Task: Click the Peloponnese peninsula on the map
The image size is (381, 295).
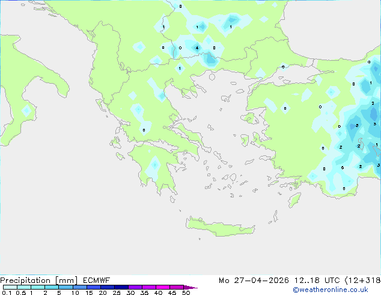Action: pyautogui.click(x=156, y=168)
